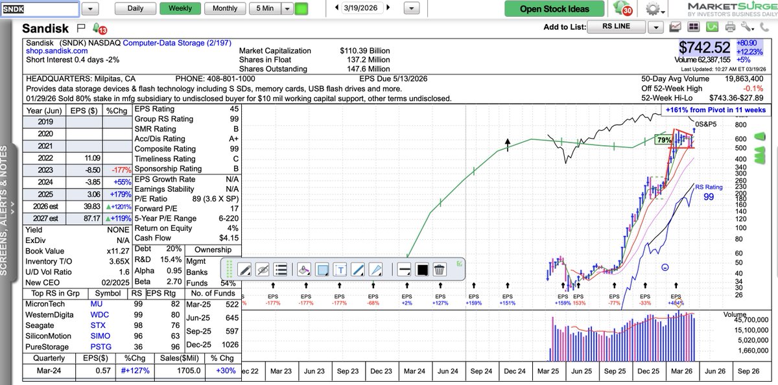Image resolution: width=778 pixels, height=385 pixels.
Task: Open notifications bell showing 30
Action: [623, 9]
